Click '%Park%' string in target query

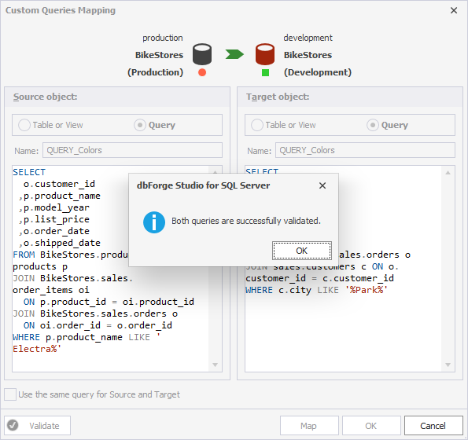(x=367, y=290)
